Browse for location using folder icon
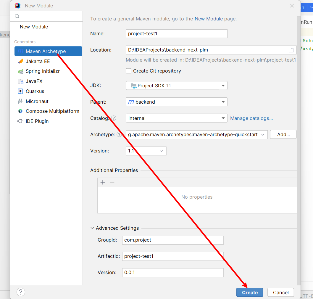The height and width of the screenshot is (299, 313). pyautogui.click(x=291, y=50)
